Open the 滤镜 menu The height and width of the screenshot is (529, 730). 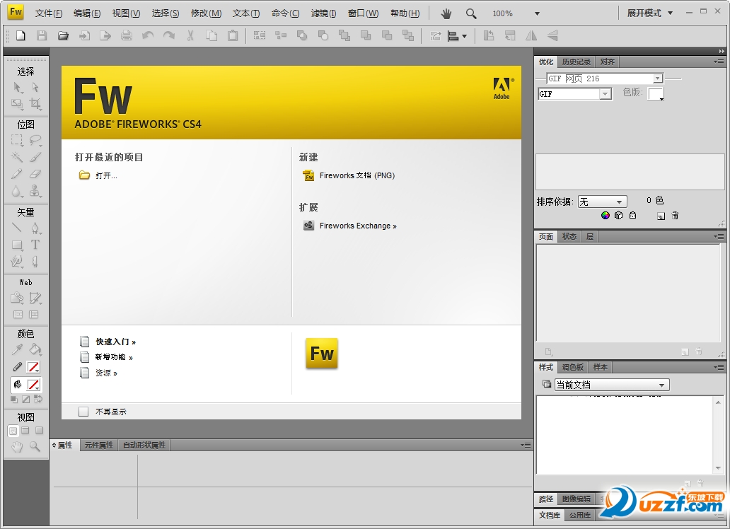pyautogui.click(x=323, y=13)
